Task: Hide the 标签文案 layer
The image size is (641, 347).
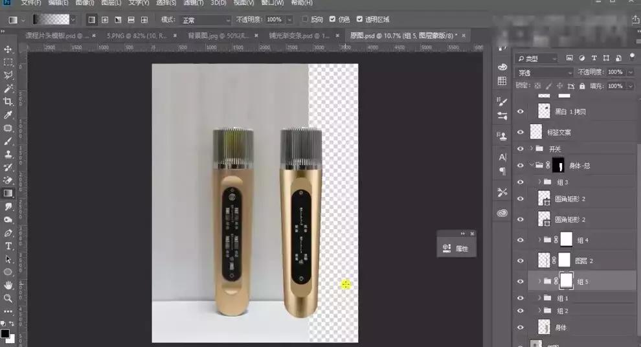Action: click(521, 132)
